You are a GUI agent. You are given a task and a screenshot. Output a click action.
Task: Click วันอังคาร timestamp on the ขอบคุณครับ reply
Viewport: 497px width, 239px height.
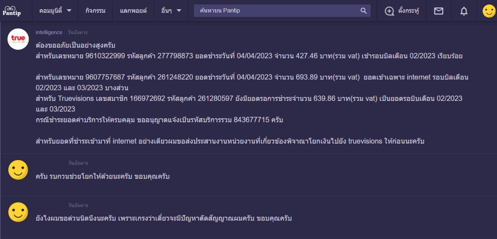(78, 163)
